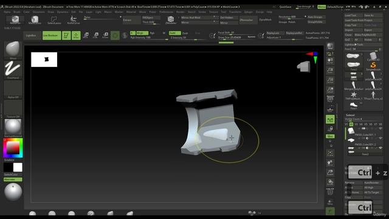Image resolution: width=389 pixels, height=219 pixels.
Task: Toggle the Floor grid icon
Action: tap(330, 109)
